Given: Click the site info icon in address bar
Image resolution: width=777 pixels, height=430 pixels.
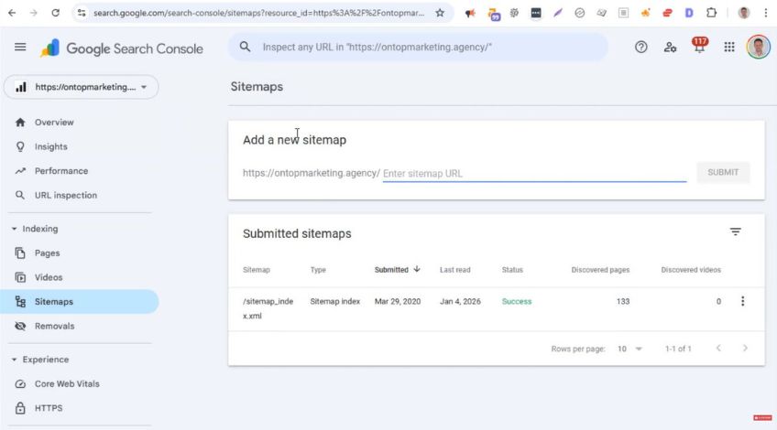Looking at the screenshot, I should (x=82, y=13).
